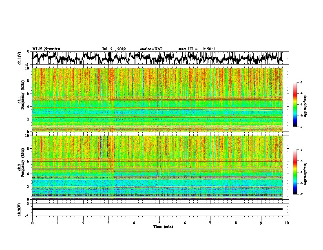The image size is (323, 250).
Task: Select the "ch.3(V)" axis label
Action: [20, 210]
